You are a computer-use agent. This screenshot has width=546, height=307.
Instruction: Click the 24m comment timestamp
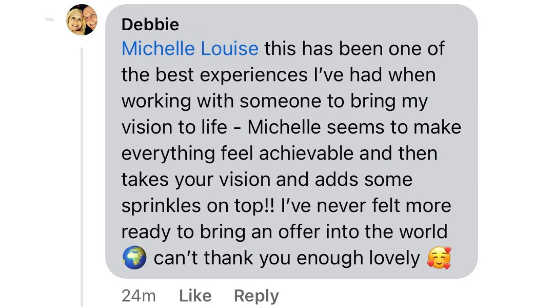point(139,295)
